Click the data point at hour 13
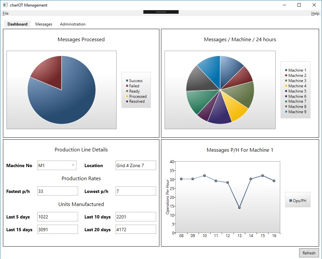Screen dimensions: 322x259 (239, 208)
